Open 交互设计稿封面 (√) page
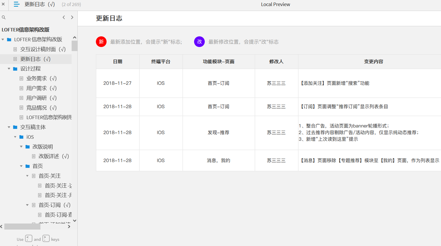441x246 pixels. [43, 49]
